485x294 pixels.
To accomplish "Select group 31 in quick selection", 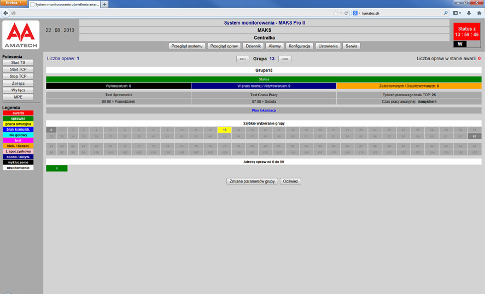I will 475,130.
